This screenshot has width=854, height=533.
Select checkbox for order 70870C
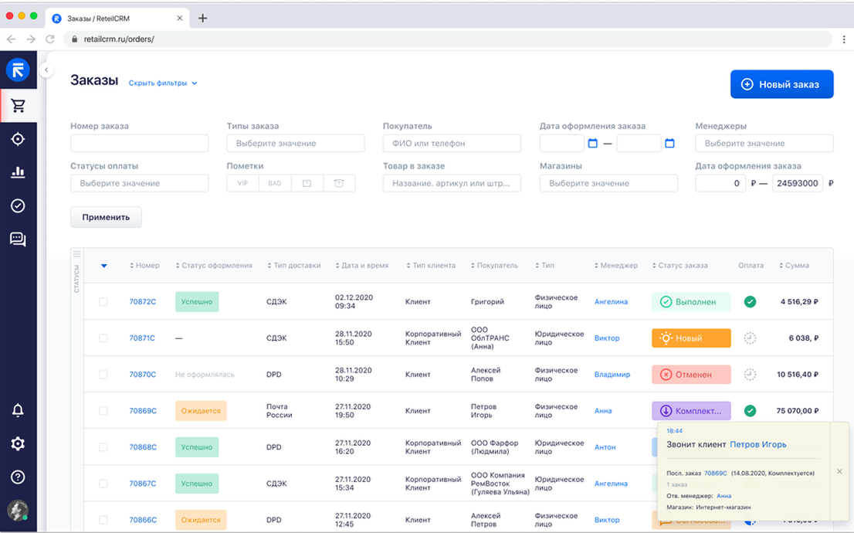tap(103, 375)
